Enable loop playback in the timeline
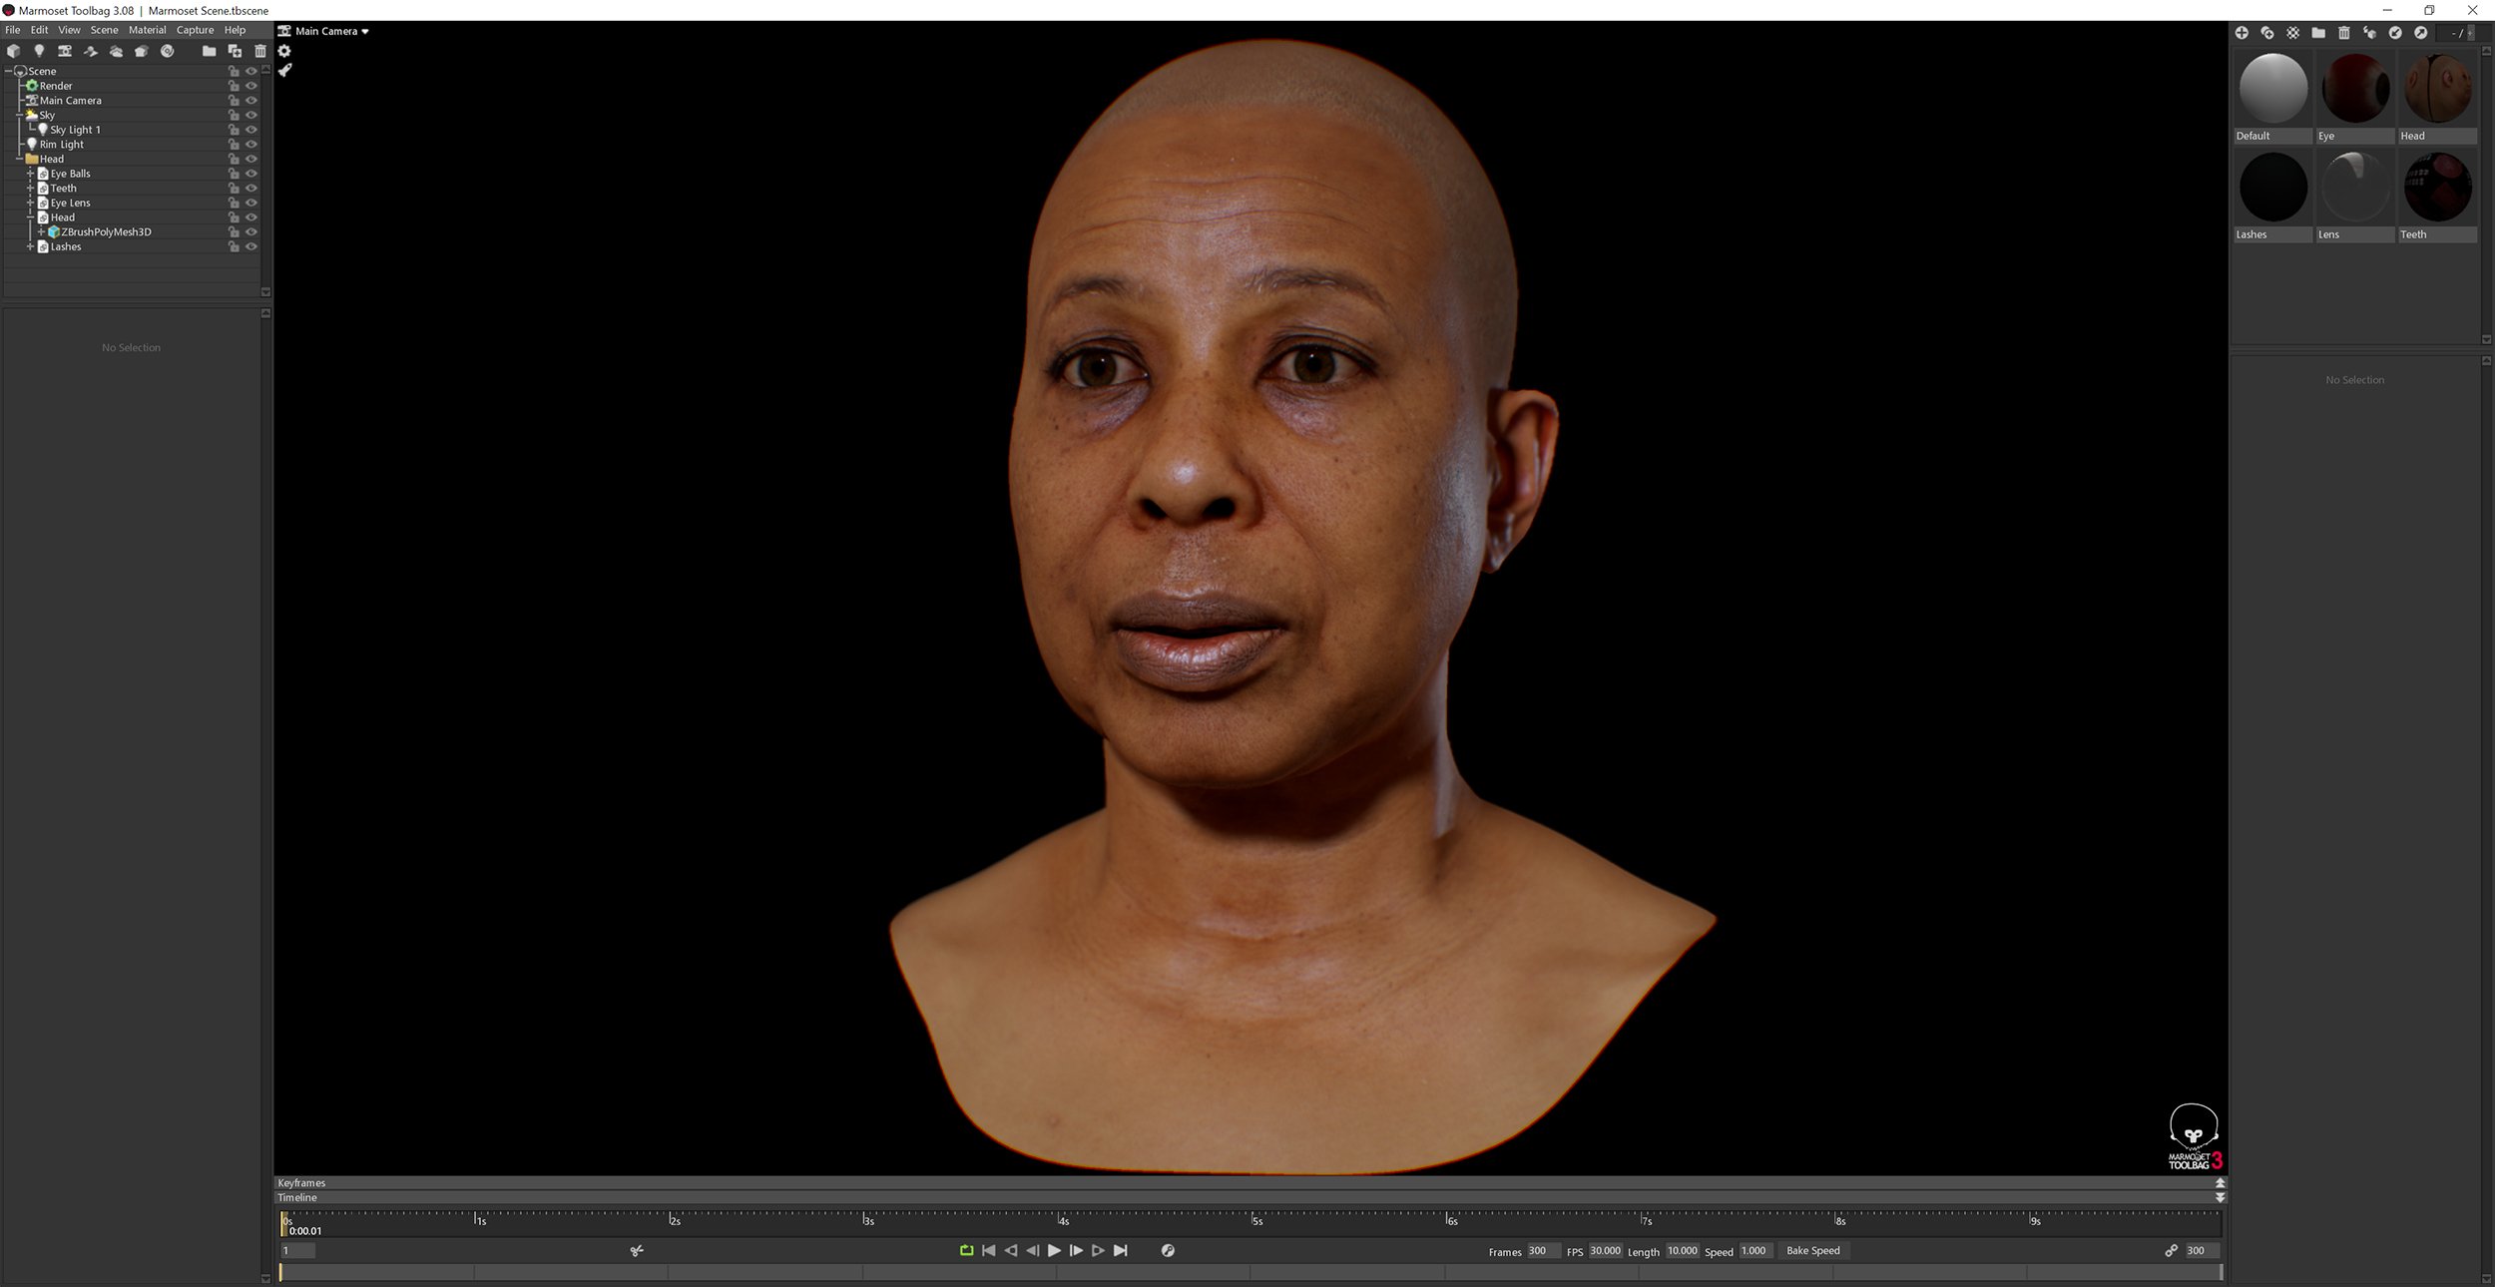This screenshot has height=1287, width=2495. [965, 1250]
